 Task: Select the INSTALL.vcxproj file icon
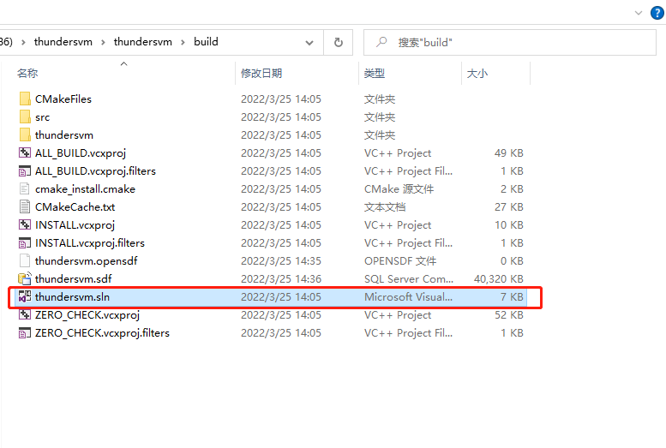[x=25, y=224]
